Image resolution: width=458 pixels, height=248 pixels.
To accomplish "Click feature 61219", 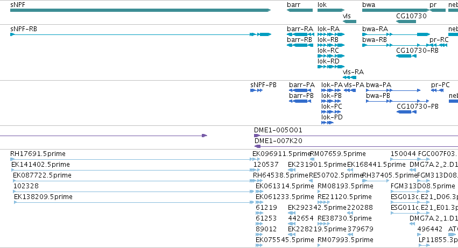I will point(259,213).
